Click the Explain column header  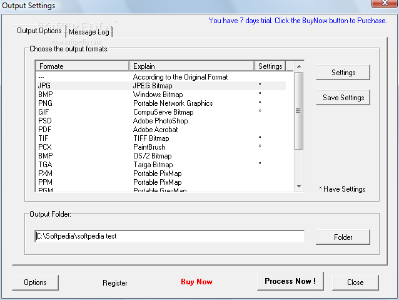click(x=191, y=66)
